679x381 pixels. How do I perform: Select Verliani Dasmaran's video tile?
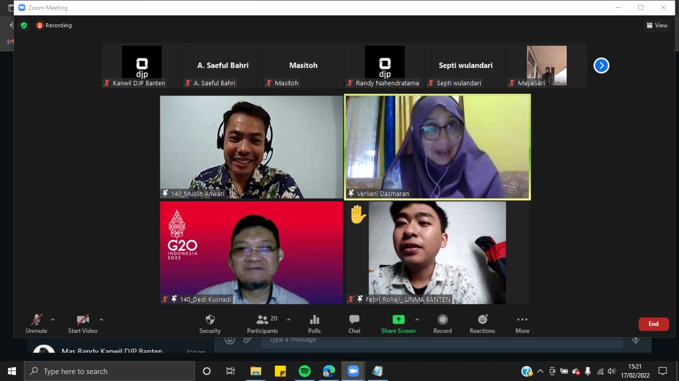pos(437,147)
